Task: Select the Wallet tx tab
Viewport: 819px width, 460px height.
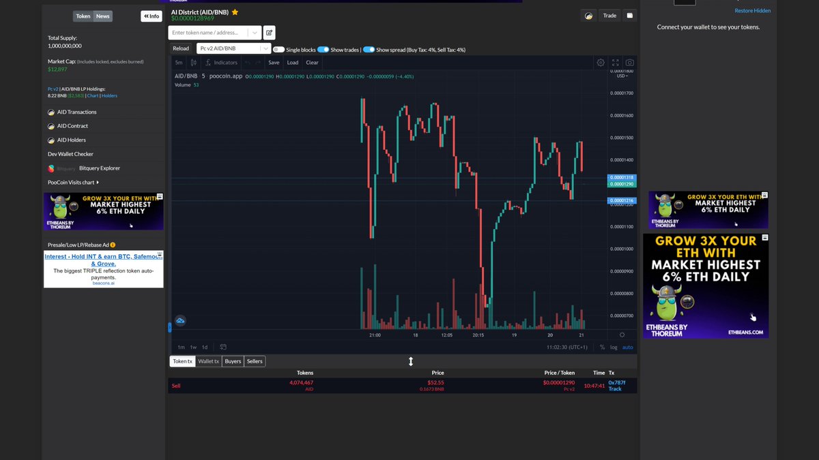Action: click(209, 361)
